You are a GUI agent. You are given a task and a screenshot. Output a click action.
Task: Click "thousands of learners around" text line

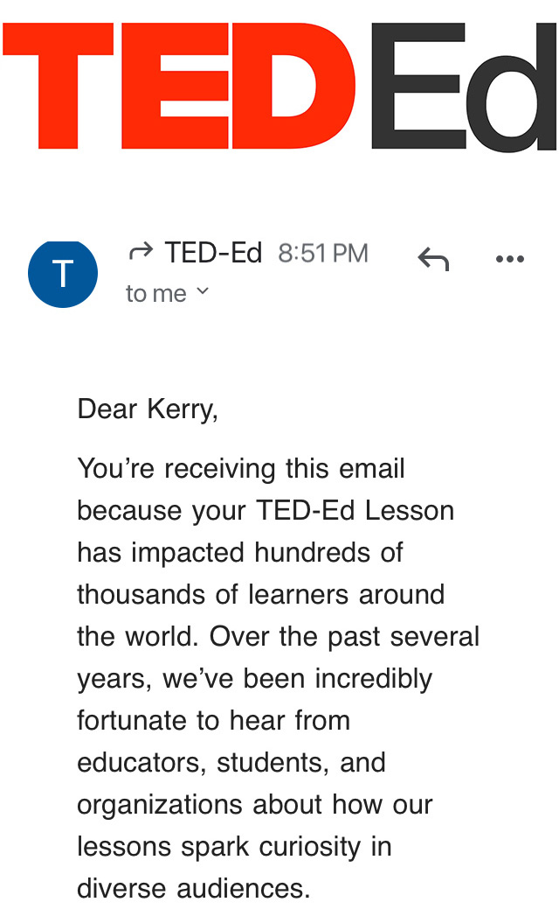point(261,595)
